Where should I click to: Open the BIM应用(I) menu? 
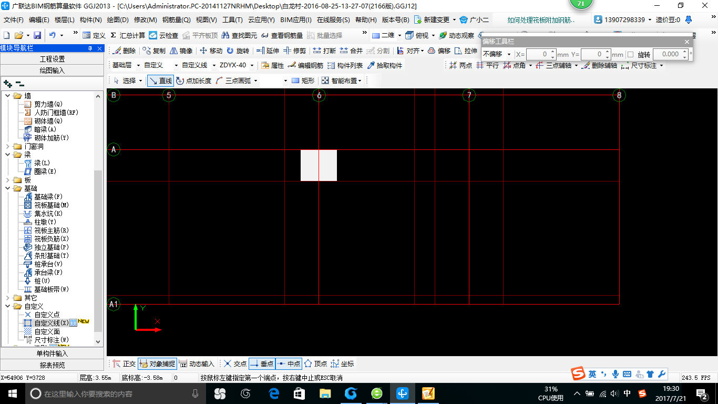tap(296, 20)
